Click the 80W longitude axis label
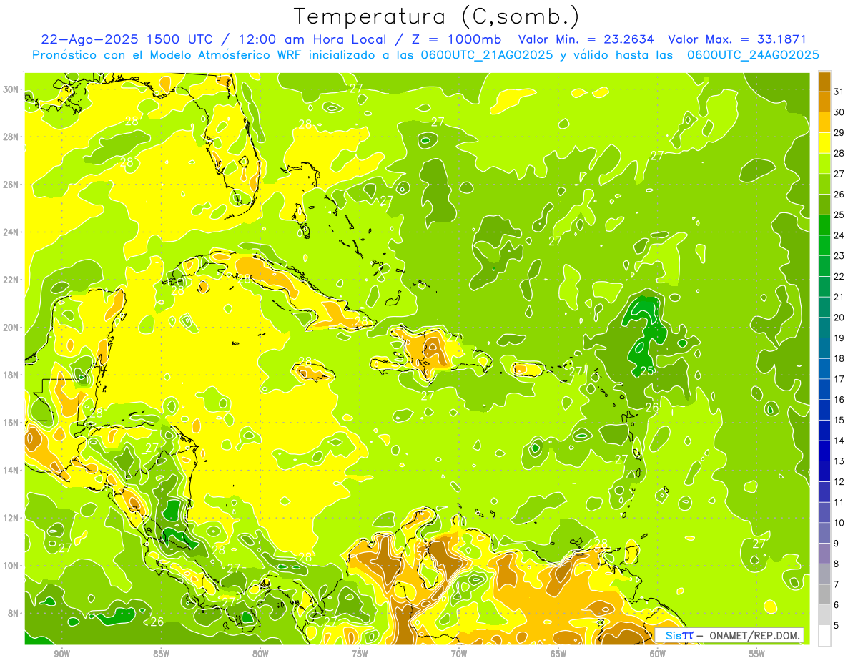Viewport: 858px width, 663px height. click(260, 654)
